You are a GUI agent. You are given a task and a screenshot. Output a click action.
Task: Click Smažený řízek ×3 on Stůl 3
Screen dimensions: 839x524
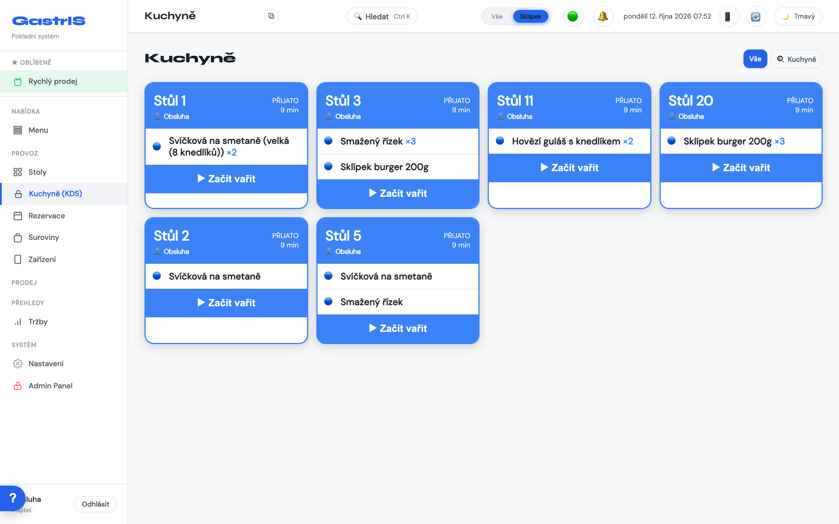click(398, 141)
